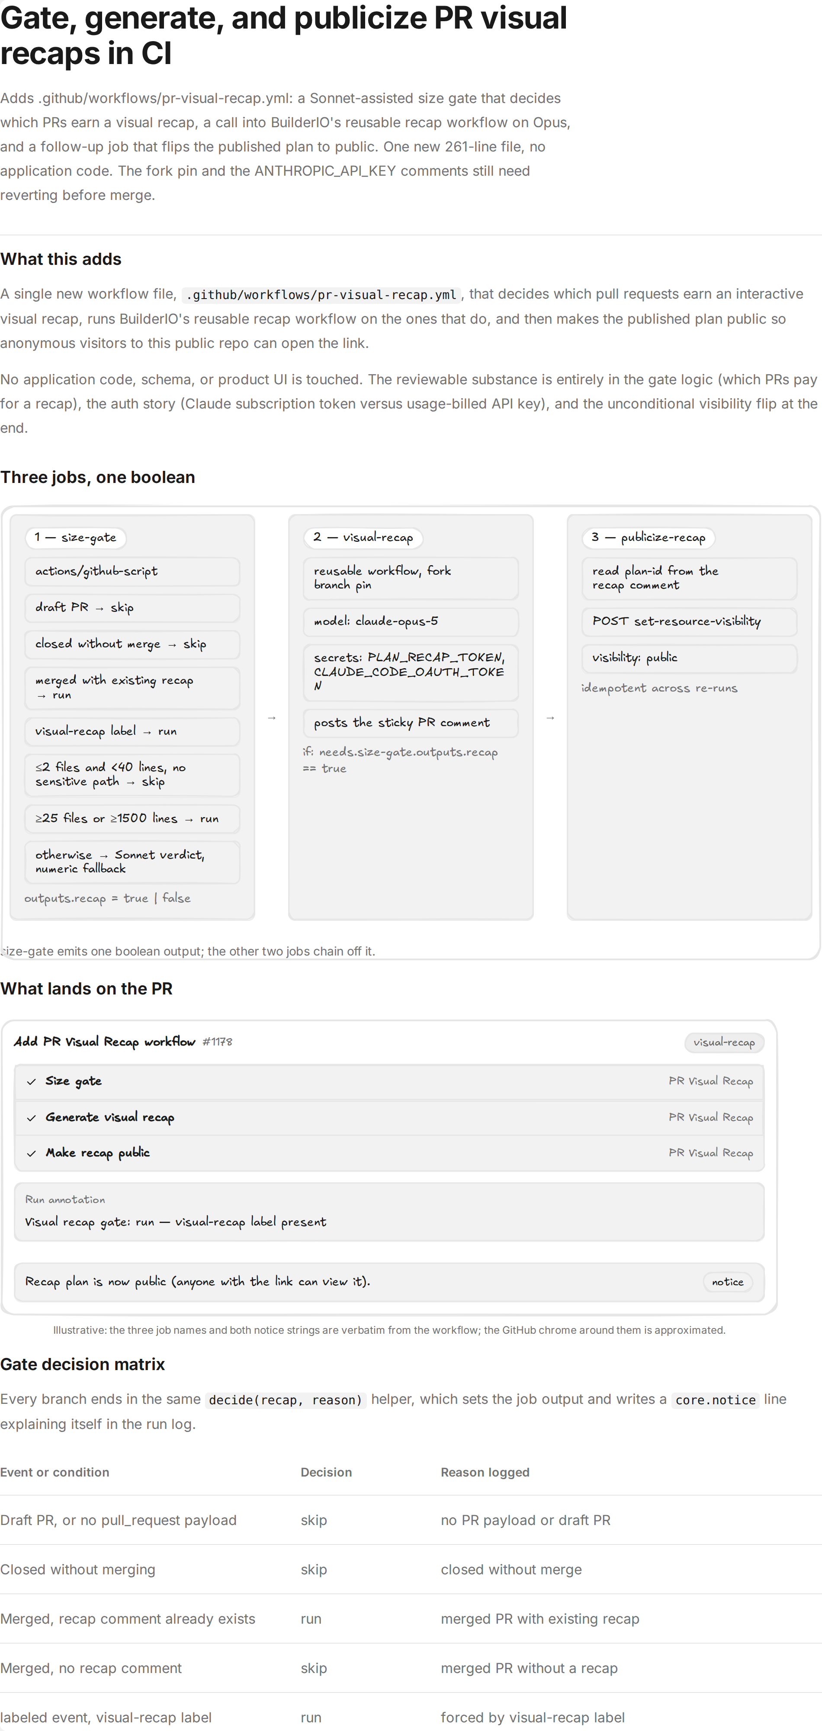Viewport: 822px width, 1731px height.
Task: Click the checkmark icon beside Make recap public
Action: (x=31, y=1154)
